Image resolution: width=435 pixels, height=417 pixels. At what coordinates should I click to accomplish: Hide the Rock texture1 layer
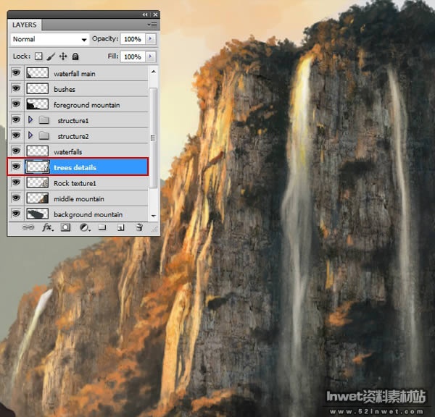[16, 182]
